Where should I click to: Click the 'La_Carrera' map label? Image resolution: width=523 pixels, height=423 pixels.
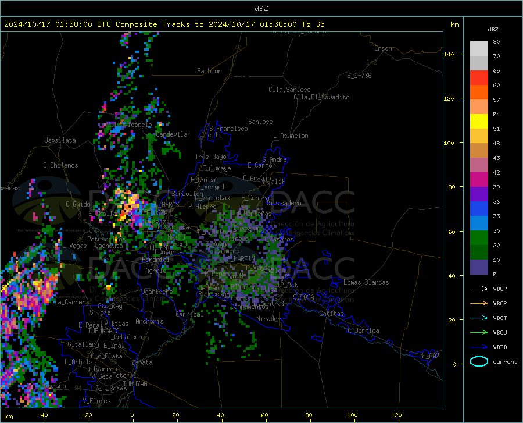point(71,302)
